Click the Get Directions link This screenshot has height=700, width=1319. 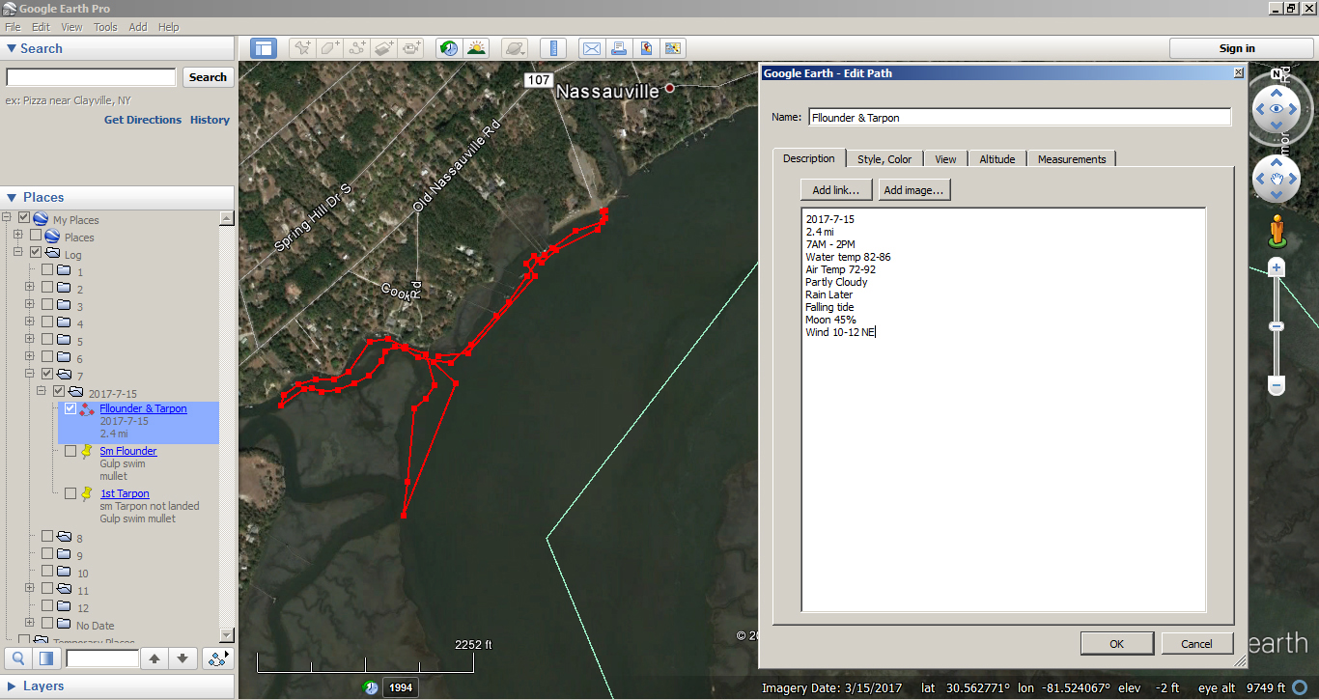click(143, 120)
